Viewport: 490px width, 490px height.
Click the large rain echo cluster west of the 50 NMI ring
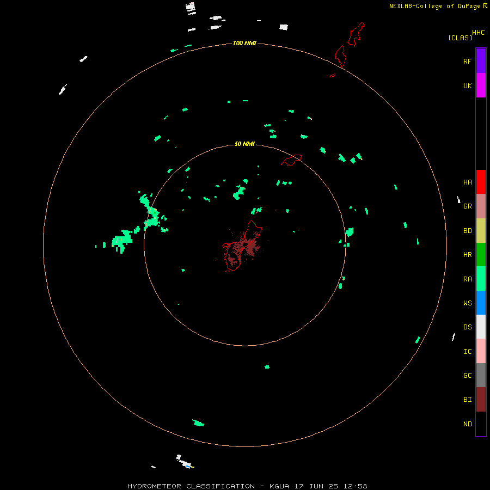click(x=122, y=241)
